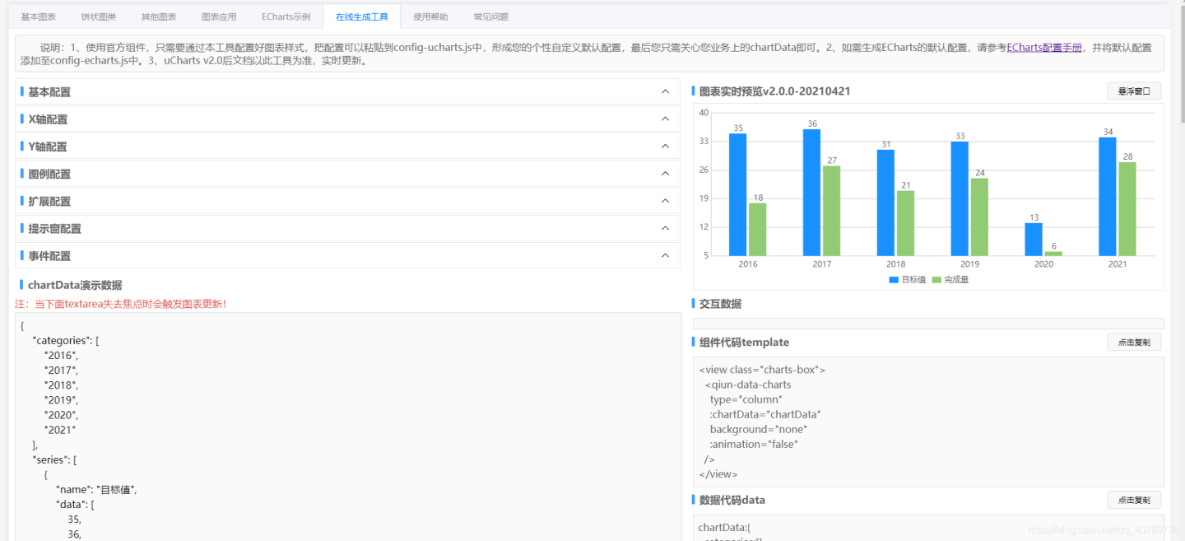The height and width of the screenshot is (541, 1185).
Task: Collapse the 事件配置 section
Action: 665,255
